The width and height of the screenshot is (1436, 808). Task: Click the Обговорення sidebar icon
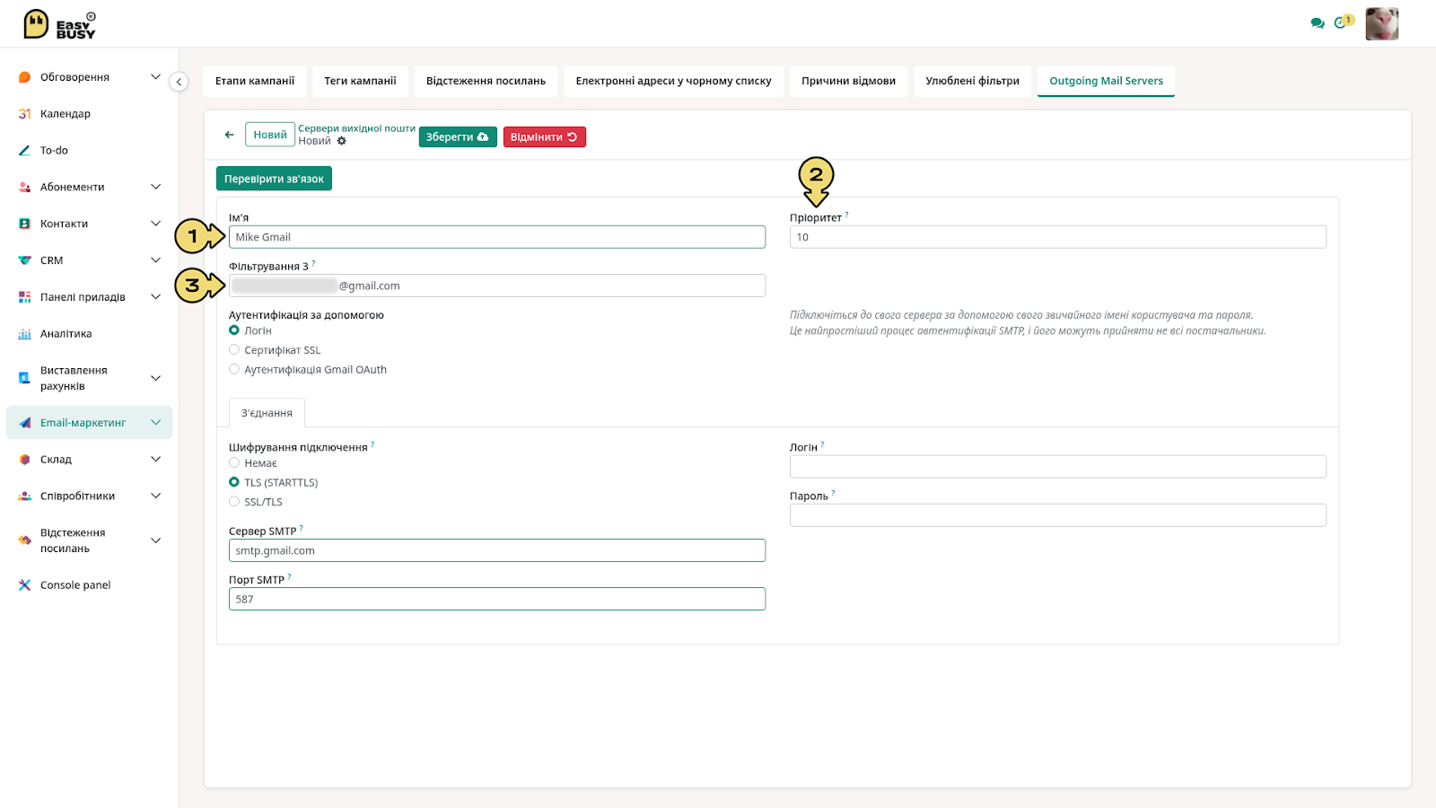(x=24, y=77)
